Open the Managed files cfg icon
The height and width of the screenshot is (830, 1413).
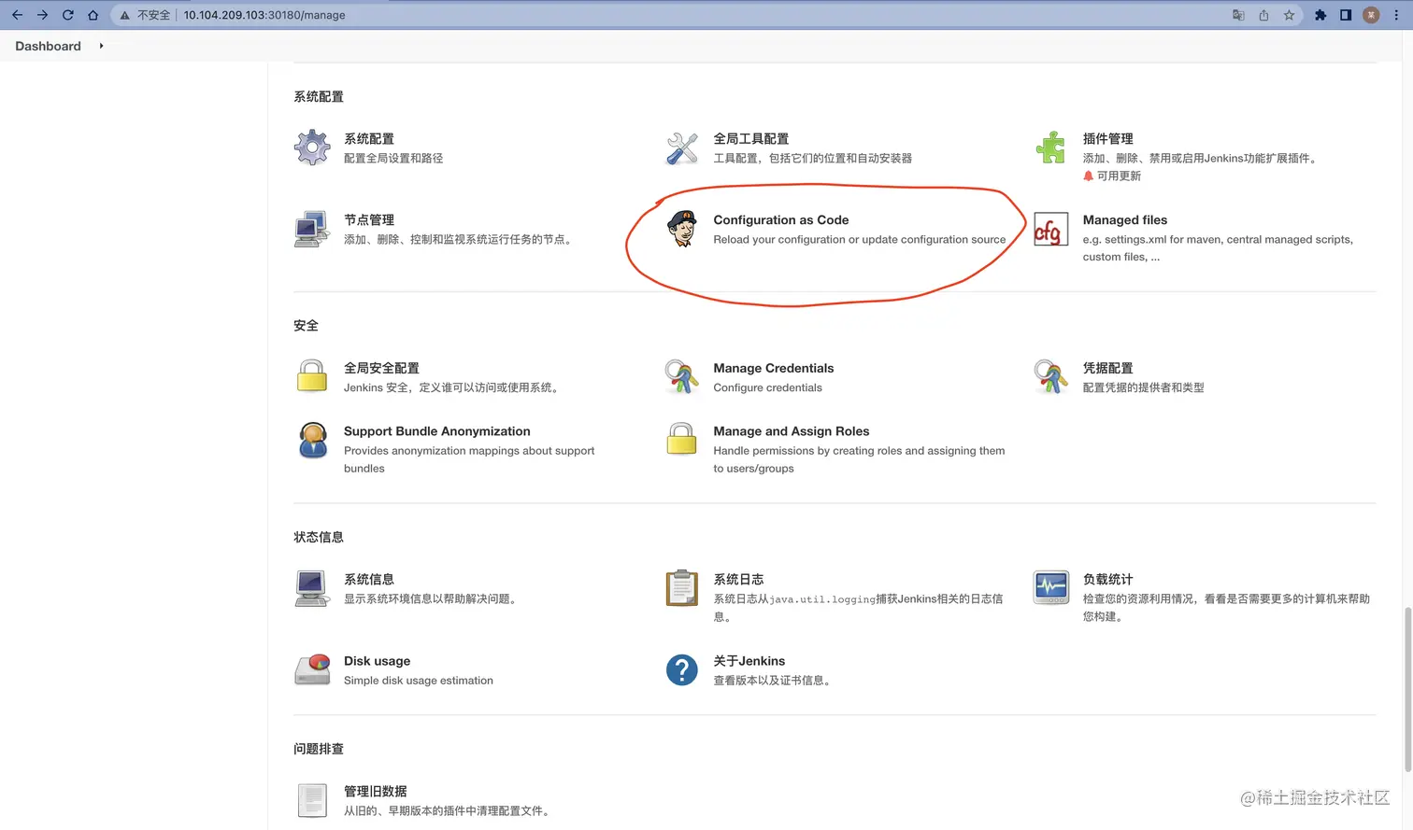1050,229
